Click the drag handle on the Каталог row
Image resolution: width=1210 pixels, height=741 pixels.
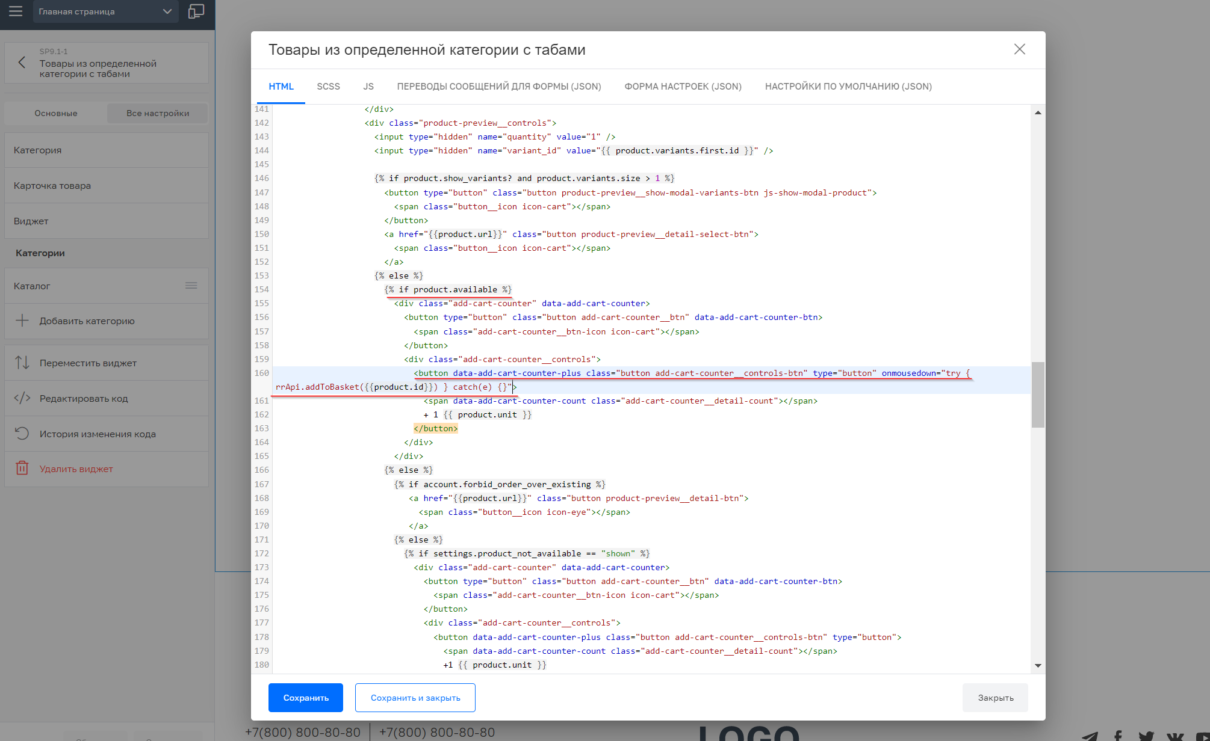pyautogui.click(x=191, y=286)
